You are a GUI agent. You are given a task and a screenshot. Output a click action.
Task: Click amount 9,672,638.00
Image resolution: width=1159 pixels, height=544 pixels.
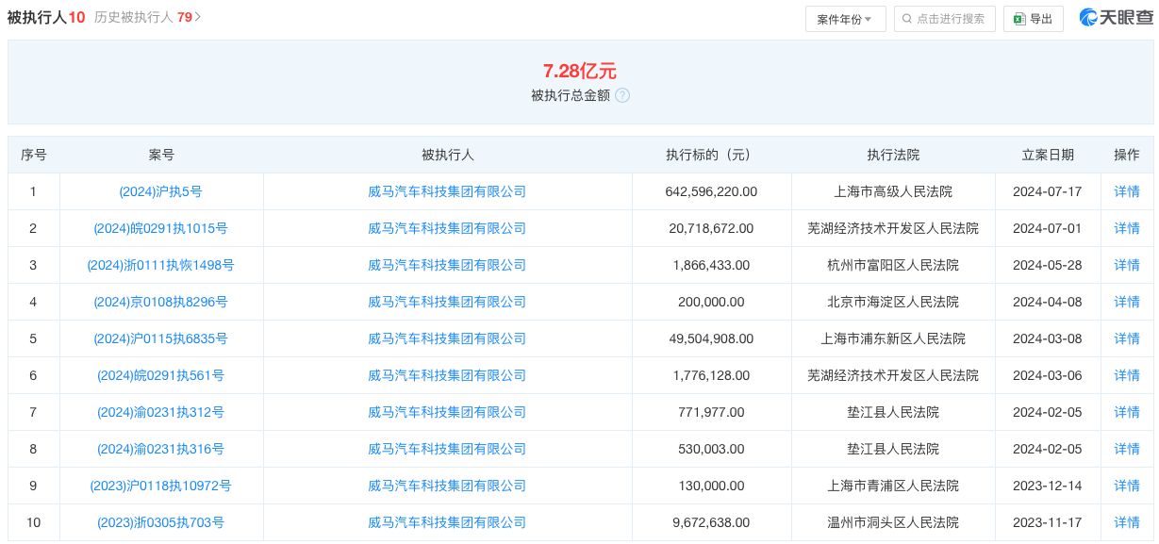[x=711, y=522]
